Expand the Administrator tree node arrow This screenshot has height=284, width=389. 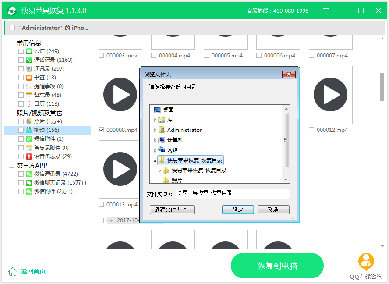[156, 130]
